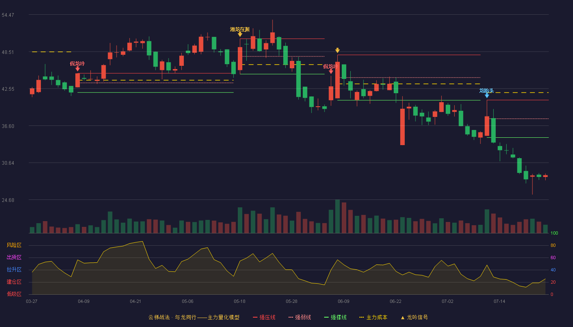Screen dimensions: 573x327
Task: Click the 05-18 date axis label
Action: (239, 301)
